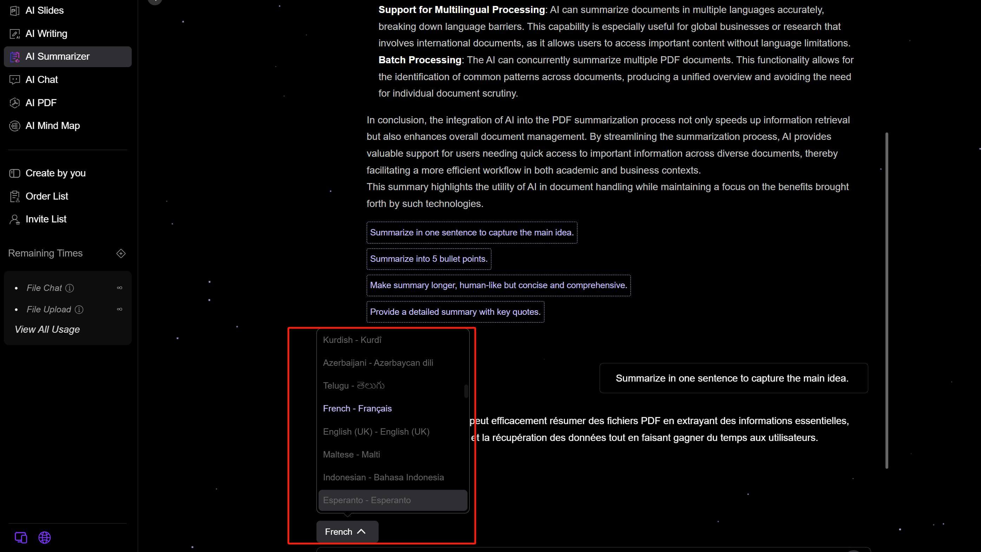Click the 'Remaining Times' heading
Image resolution: width=981 pixels, height=552 pixels.
click(x=45, y=254)
